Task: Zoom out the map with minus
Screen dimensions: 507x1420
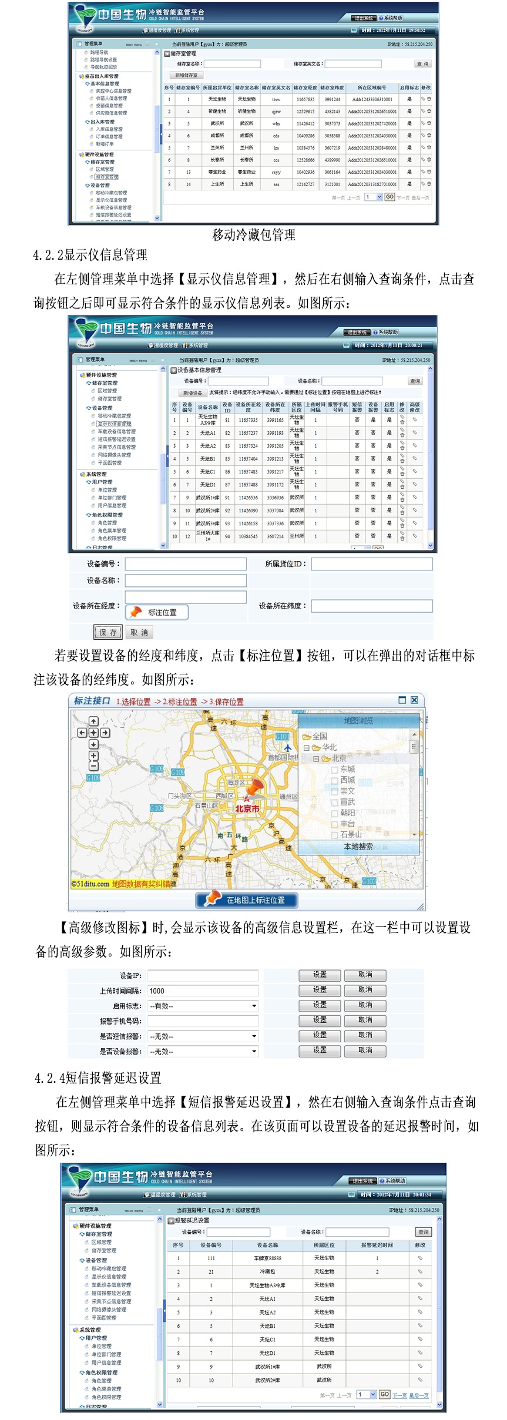Action: (x=93, y=766)
